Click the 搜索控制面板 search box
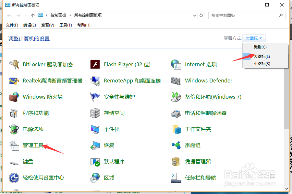292x194 pixels. 247,16
